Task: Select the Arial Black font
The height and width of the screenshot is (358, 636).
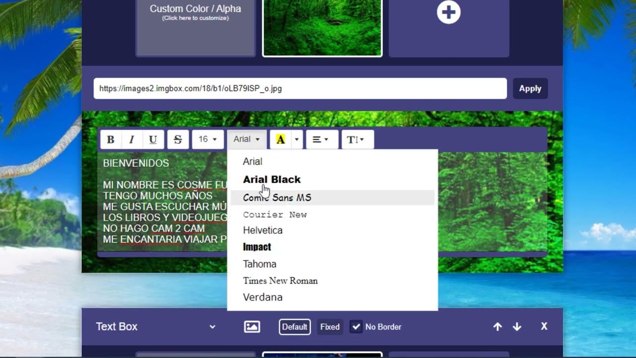Action: click(332, 179)
